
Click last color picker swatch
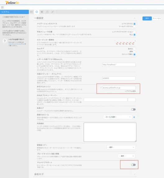(x=133, y=43)
